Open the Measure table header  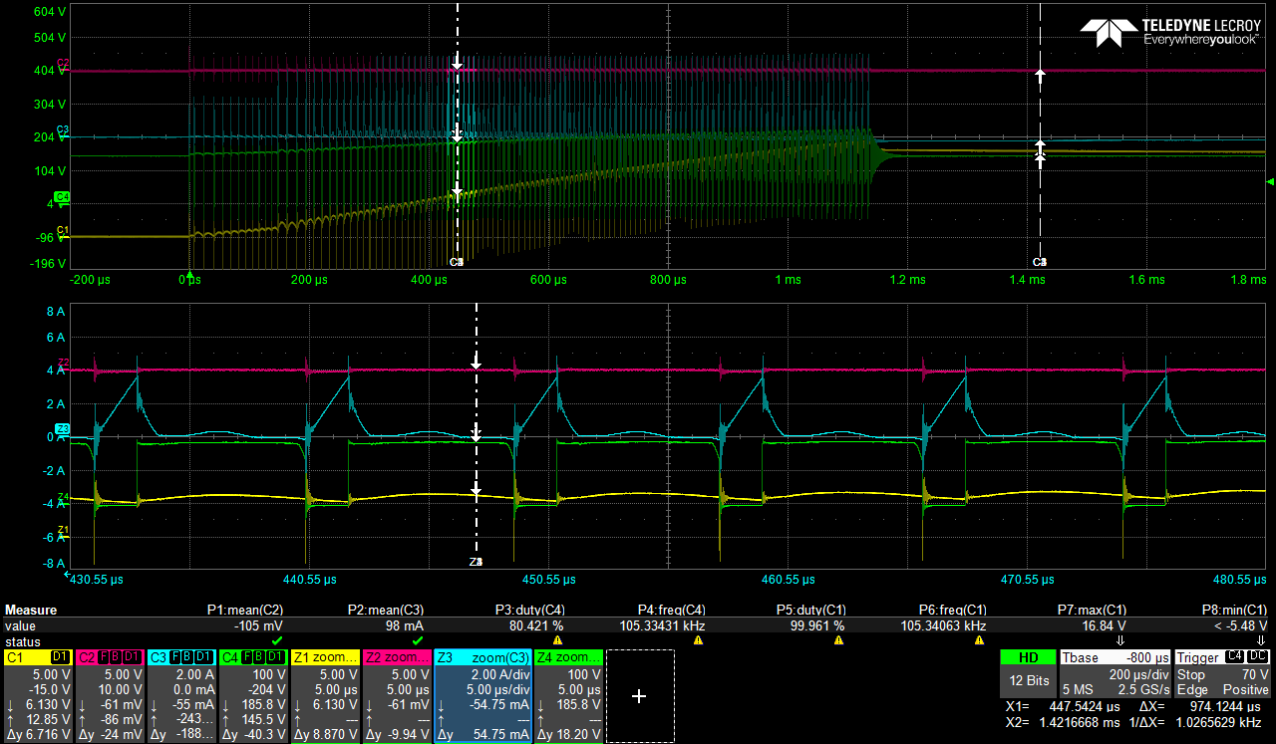(31, 611)
